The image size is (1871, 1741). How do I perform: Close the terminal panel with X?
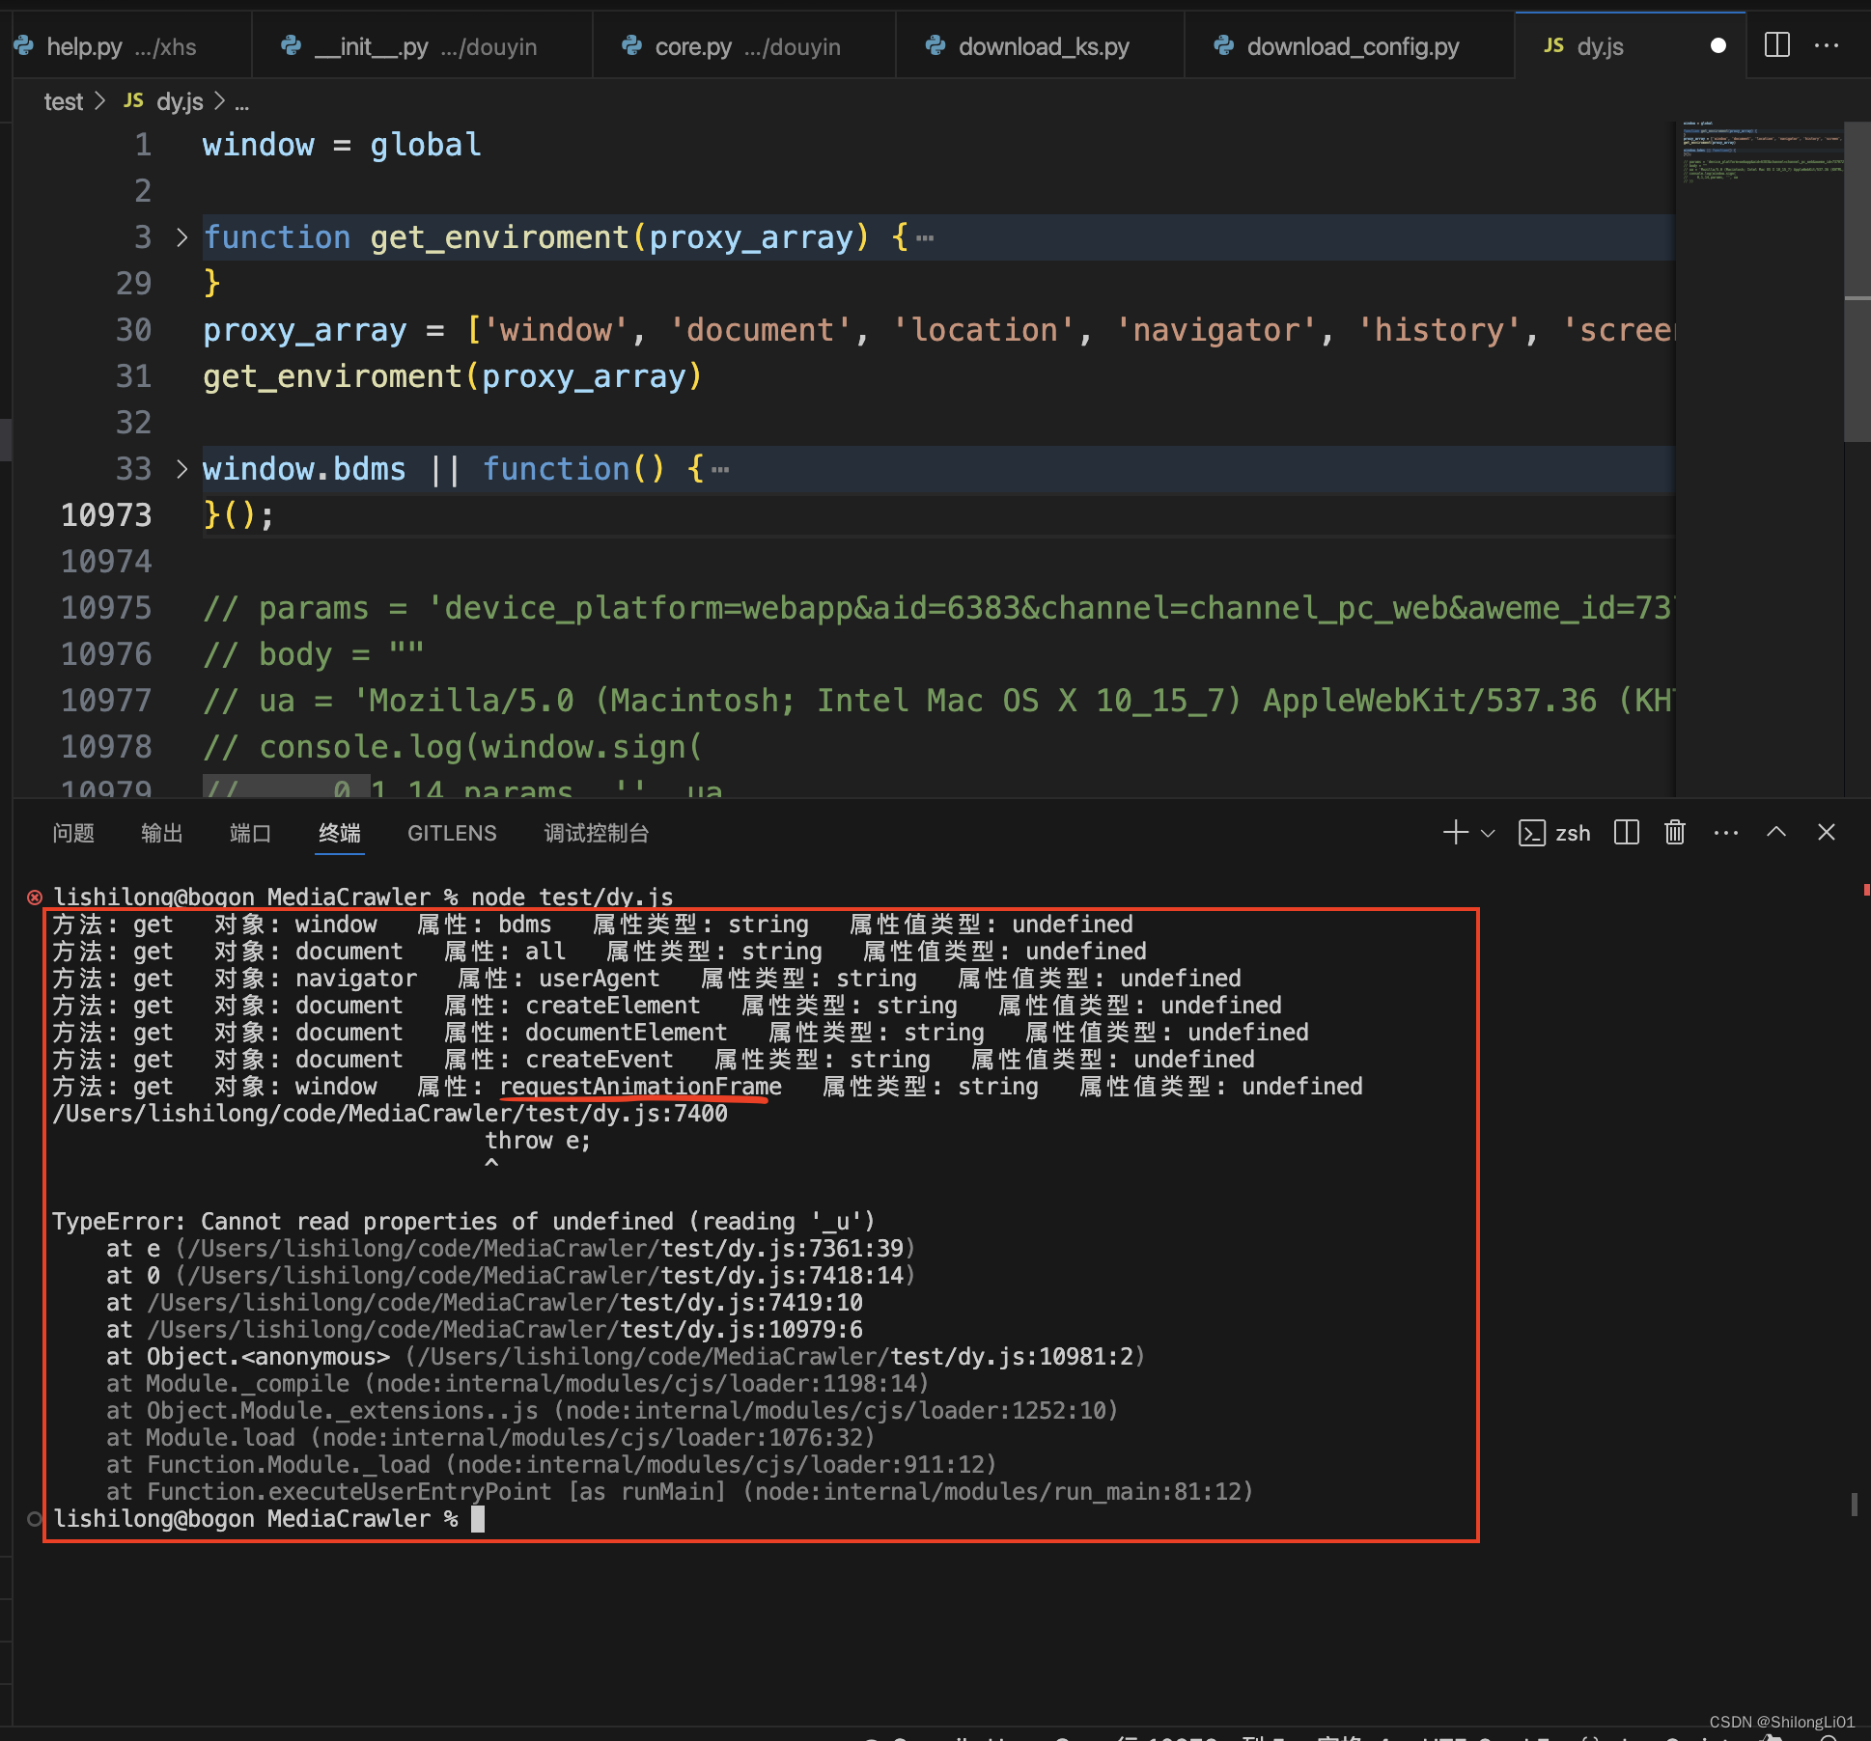pos(1827,833)
